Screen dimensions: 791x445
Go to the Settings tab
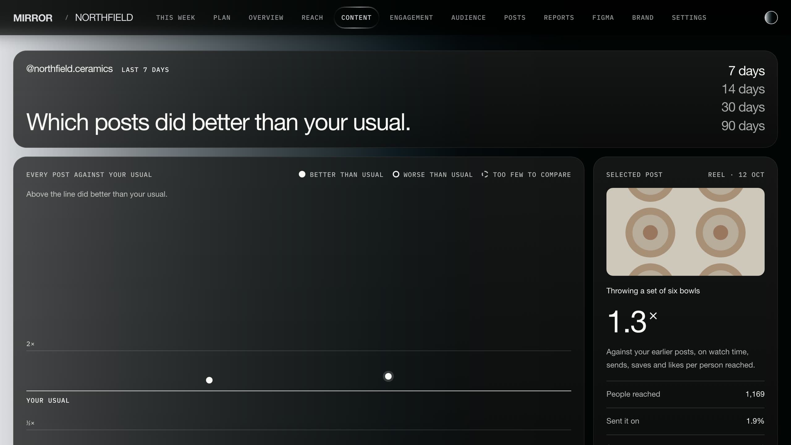pos(689,18)
